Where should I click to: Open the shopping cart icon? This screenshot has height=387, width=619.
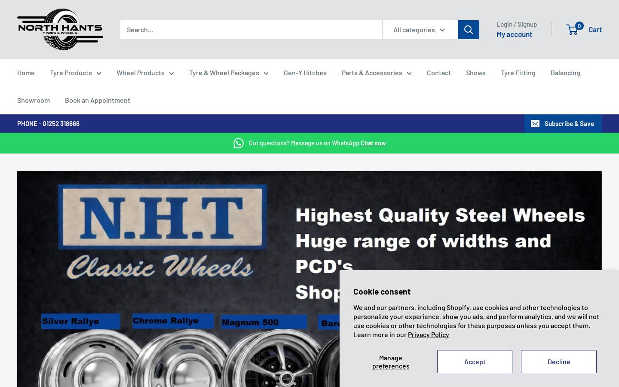(x=572, y=30)
